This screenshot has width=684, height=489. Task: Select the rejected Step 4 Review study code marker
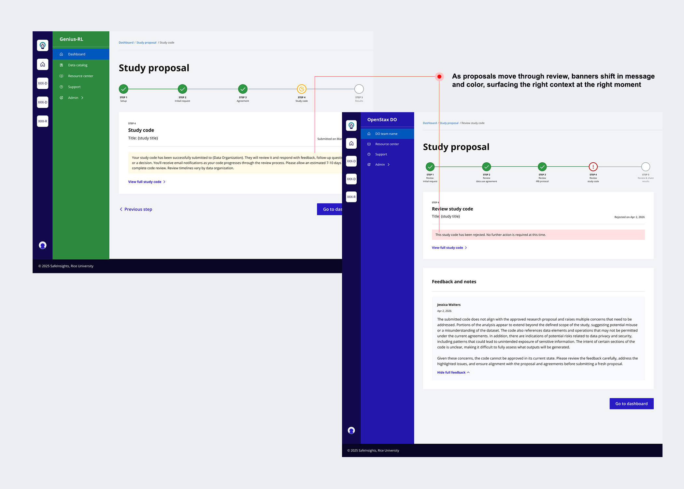[x=593, y=167]
